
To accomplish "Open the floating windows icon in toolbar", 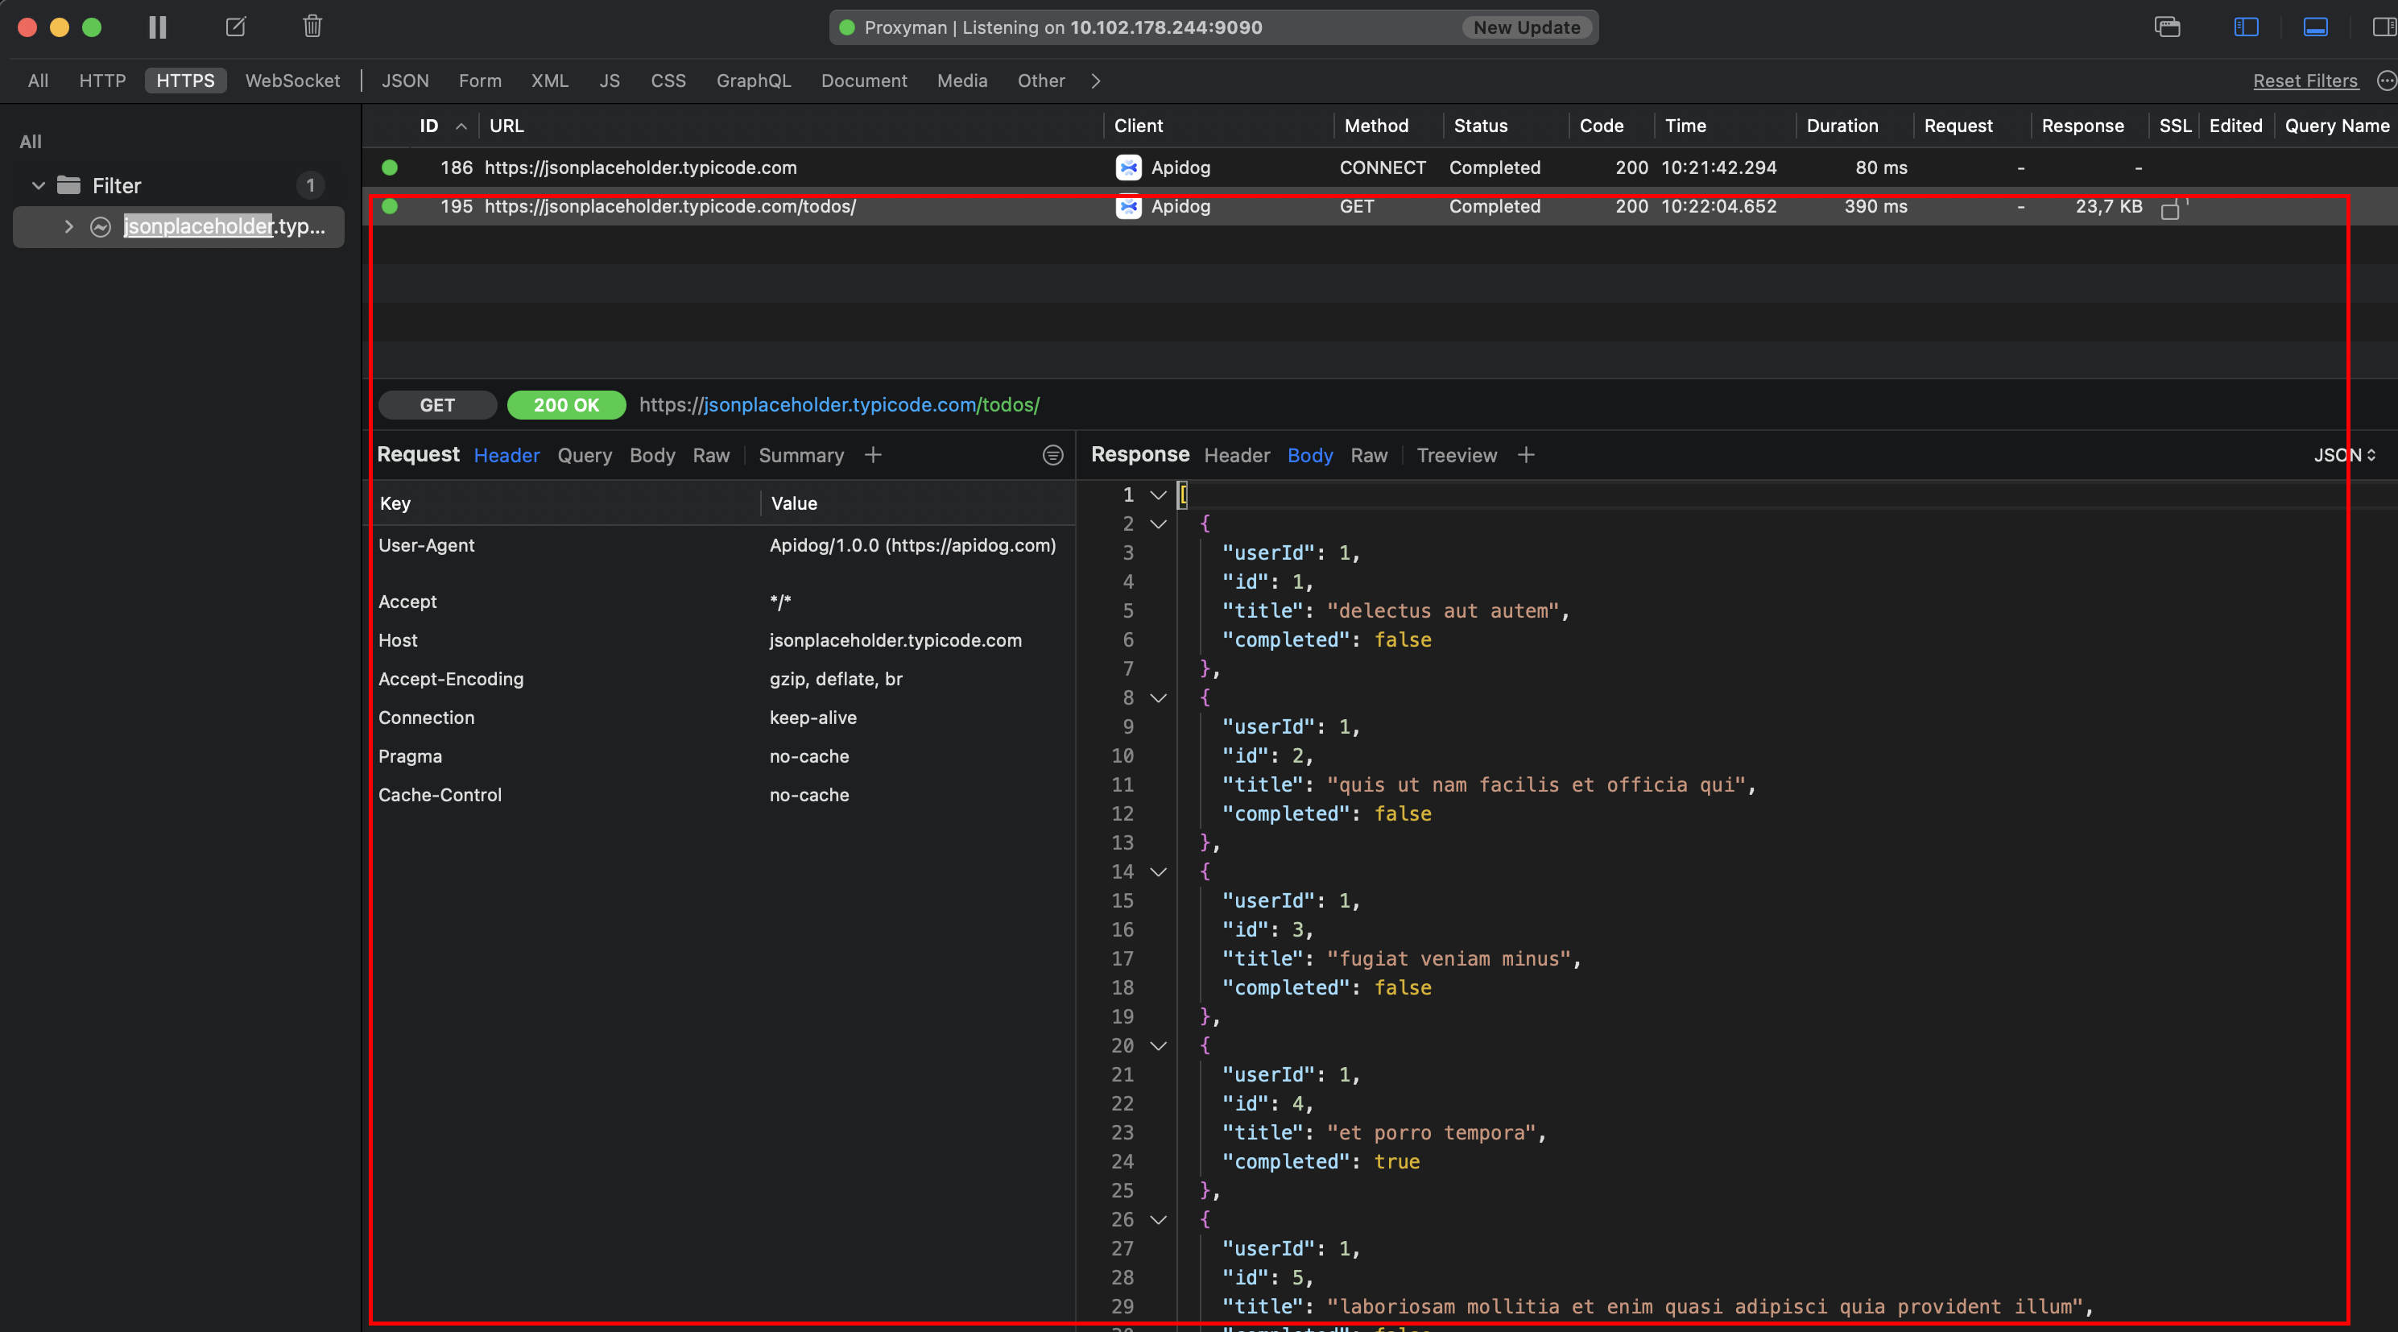I will pyautogui.click(x=2167, y=27).
